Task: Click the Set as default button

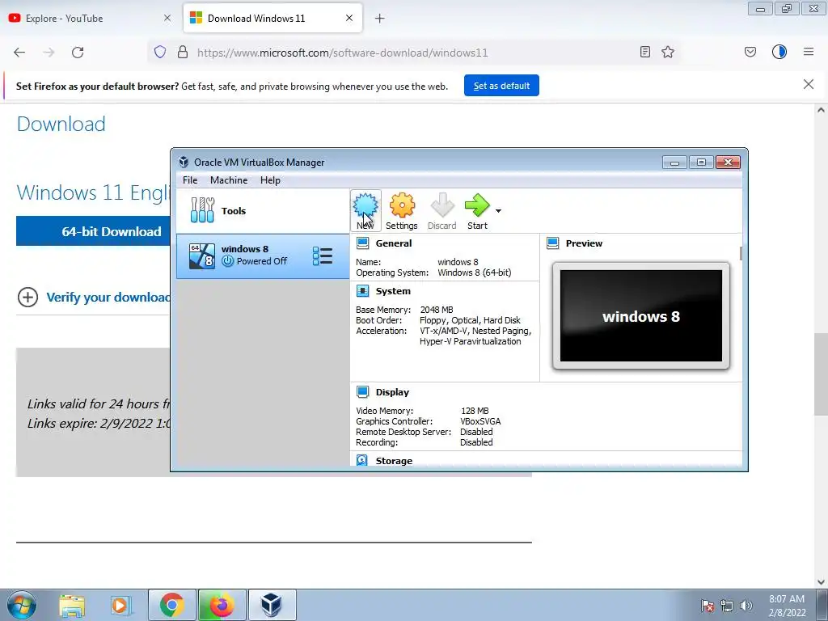Action: (501, 86)
